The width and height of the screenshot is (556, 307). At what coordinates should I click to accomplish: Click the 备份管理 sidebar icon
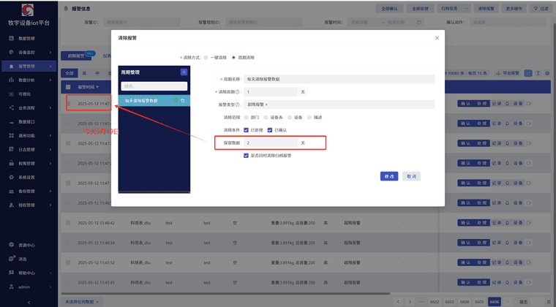click(x=12, y=192)
